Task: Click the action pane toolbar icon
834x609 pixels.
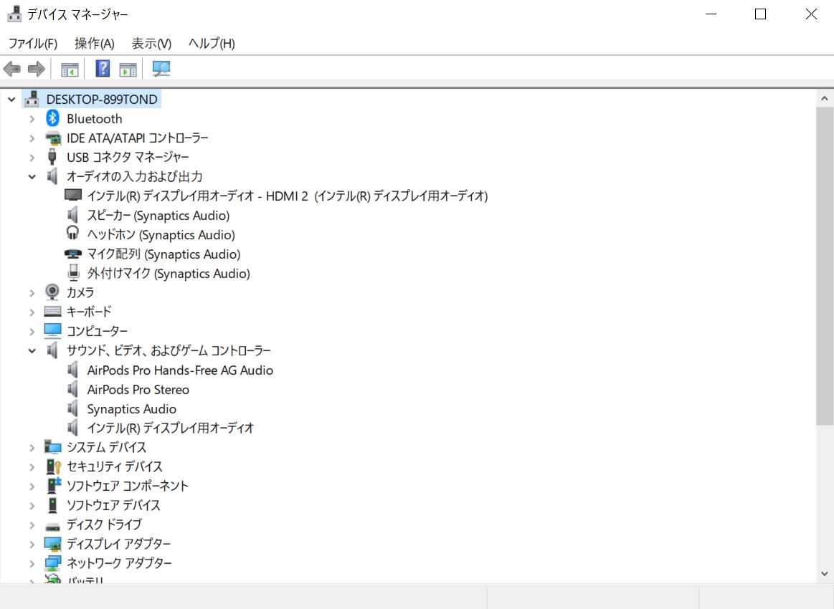Action: coord(128,69)
